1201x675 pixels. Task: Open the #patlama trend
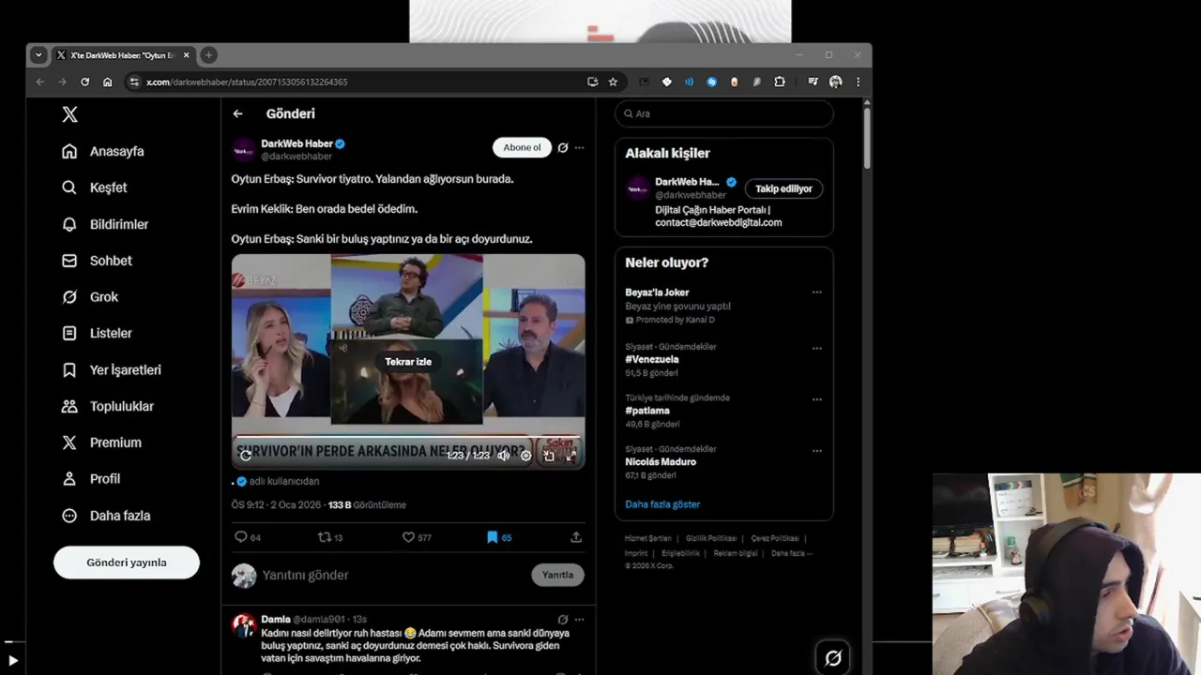point(647,411)
